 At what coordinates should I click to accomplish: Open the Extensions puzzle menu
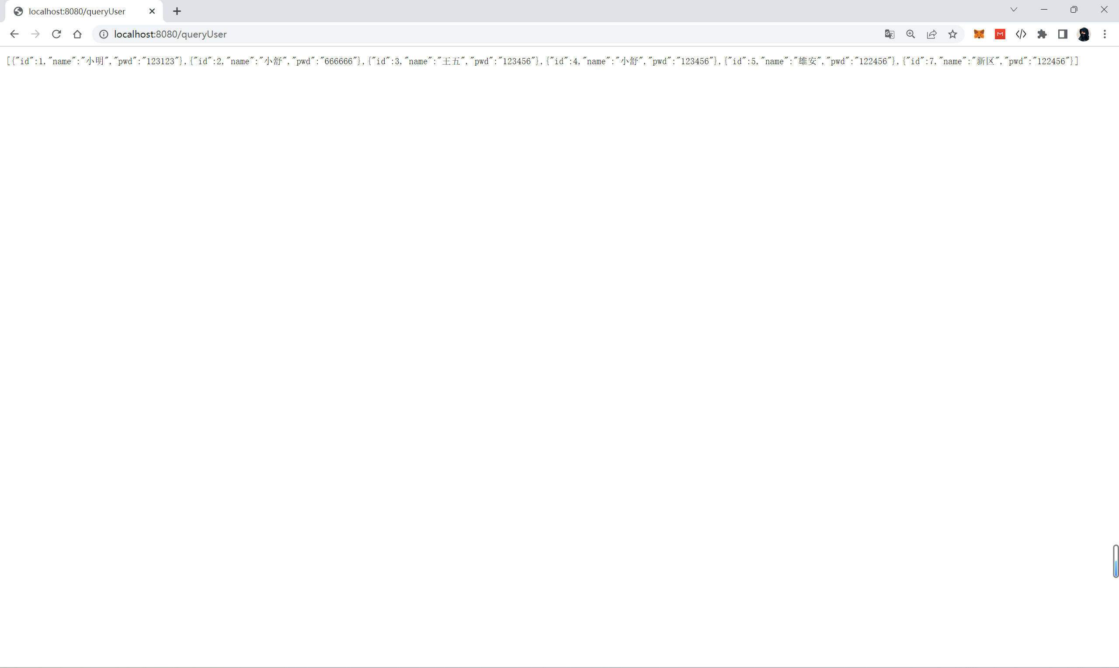coord(1042,34)
